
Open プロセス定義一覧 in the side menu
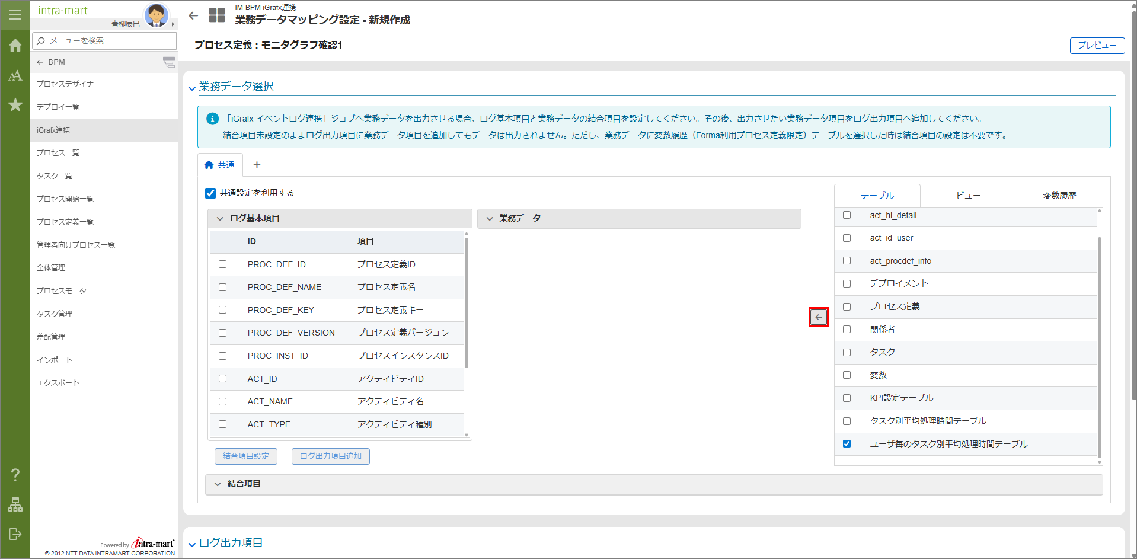[65, 222]
